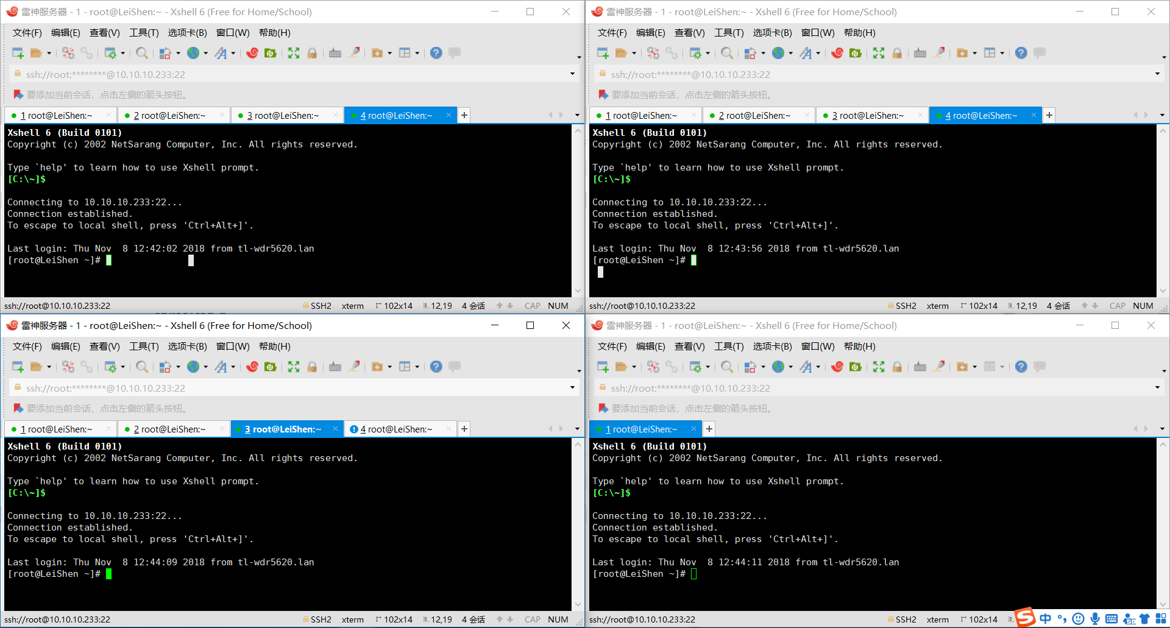Screen dimensions: 1170x628
Task: Open 选项卡(B) menu in bottom-left window
Action: point(187,347)
